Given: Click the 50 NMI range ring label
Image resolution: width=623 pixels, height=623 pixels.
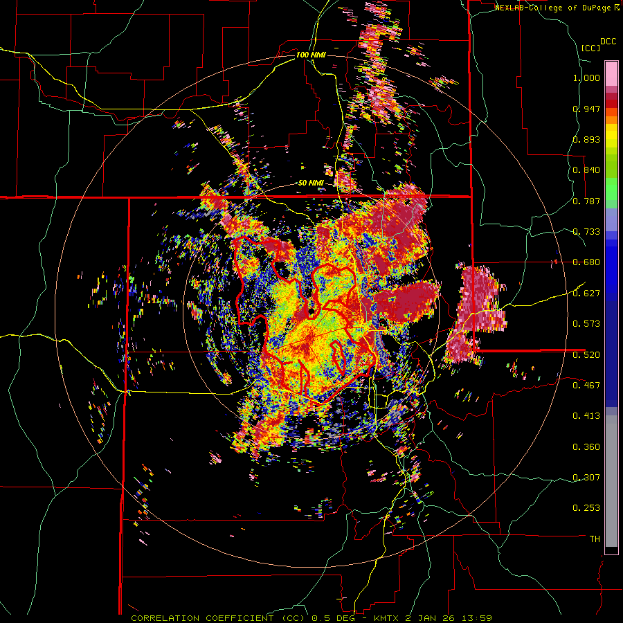Looking at the screenshot, I should tap(311, 183).
